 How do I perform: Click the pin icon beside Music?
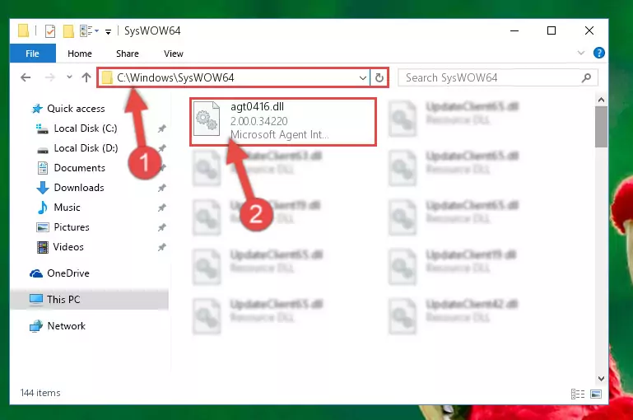tap(162, 208)
